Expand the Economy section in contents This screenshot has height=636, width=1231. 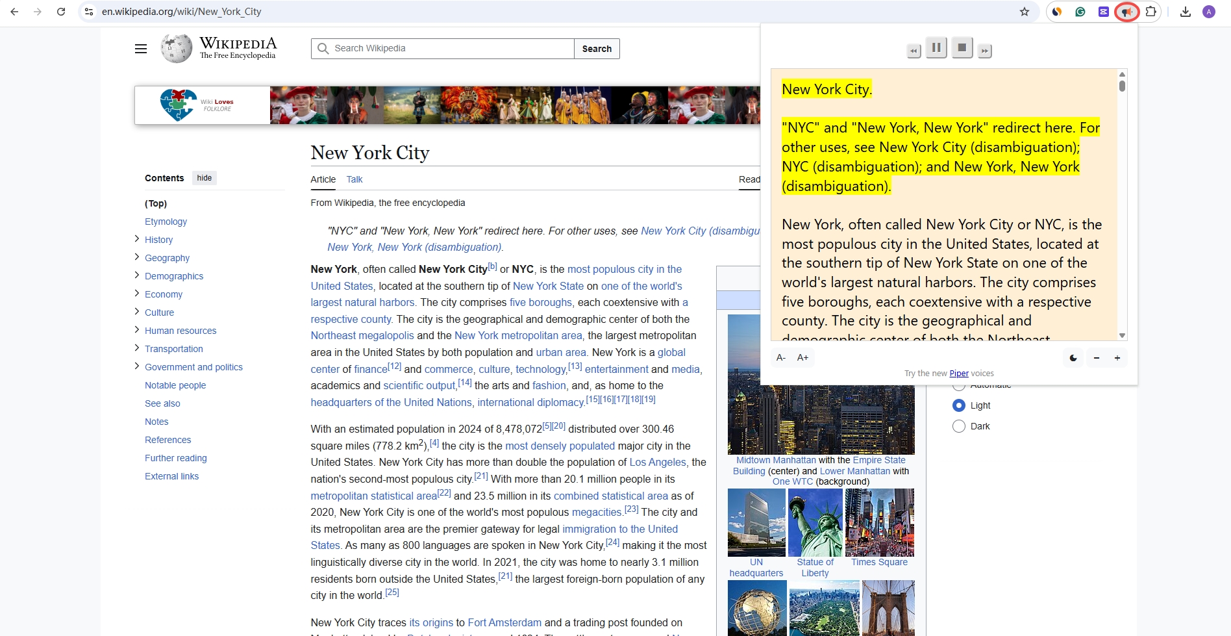137,294
